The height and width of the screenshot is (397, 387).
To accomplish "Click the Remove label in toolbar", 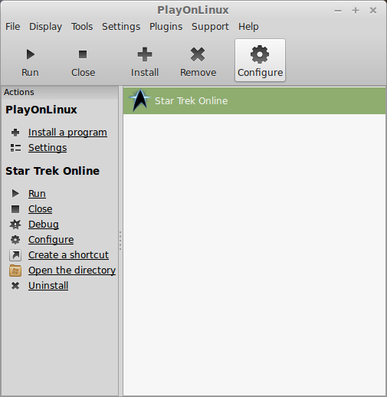I will coord(198,73).
